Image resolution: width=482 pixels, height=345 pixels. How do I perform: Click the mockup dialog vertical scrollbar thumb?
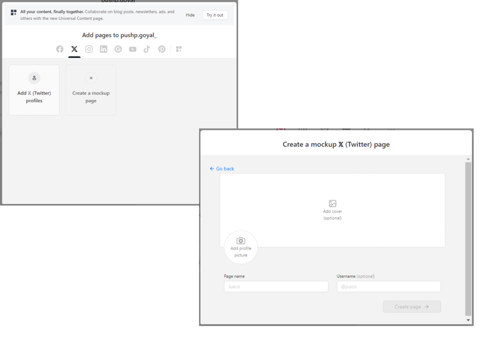tap(468, 239)
